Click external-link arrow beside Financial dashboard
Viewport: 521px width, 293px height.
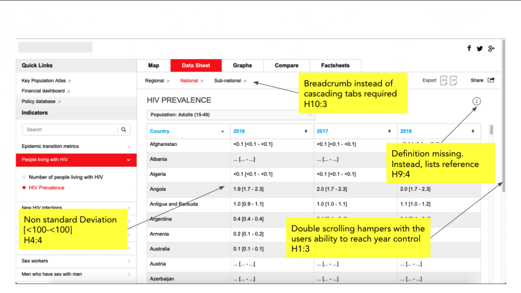tap(68, 91)
